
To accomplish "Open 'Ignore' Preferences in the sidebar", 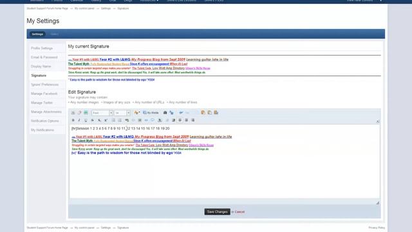I will coord(44,84).
